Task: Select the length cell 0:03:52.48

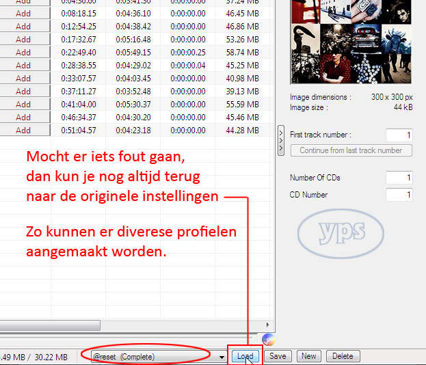Action: point(133,92)
